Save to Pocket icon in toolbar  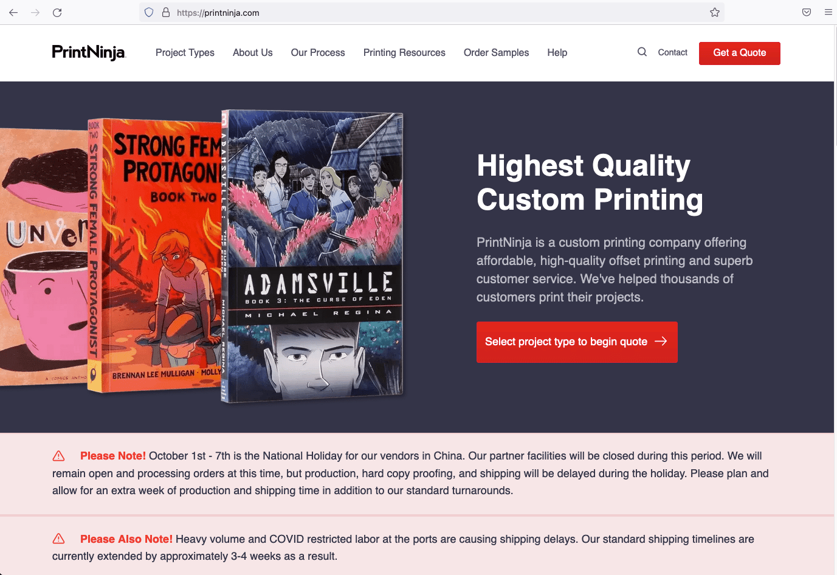(807, 12)
